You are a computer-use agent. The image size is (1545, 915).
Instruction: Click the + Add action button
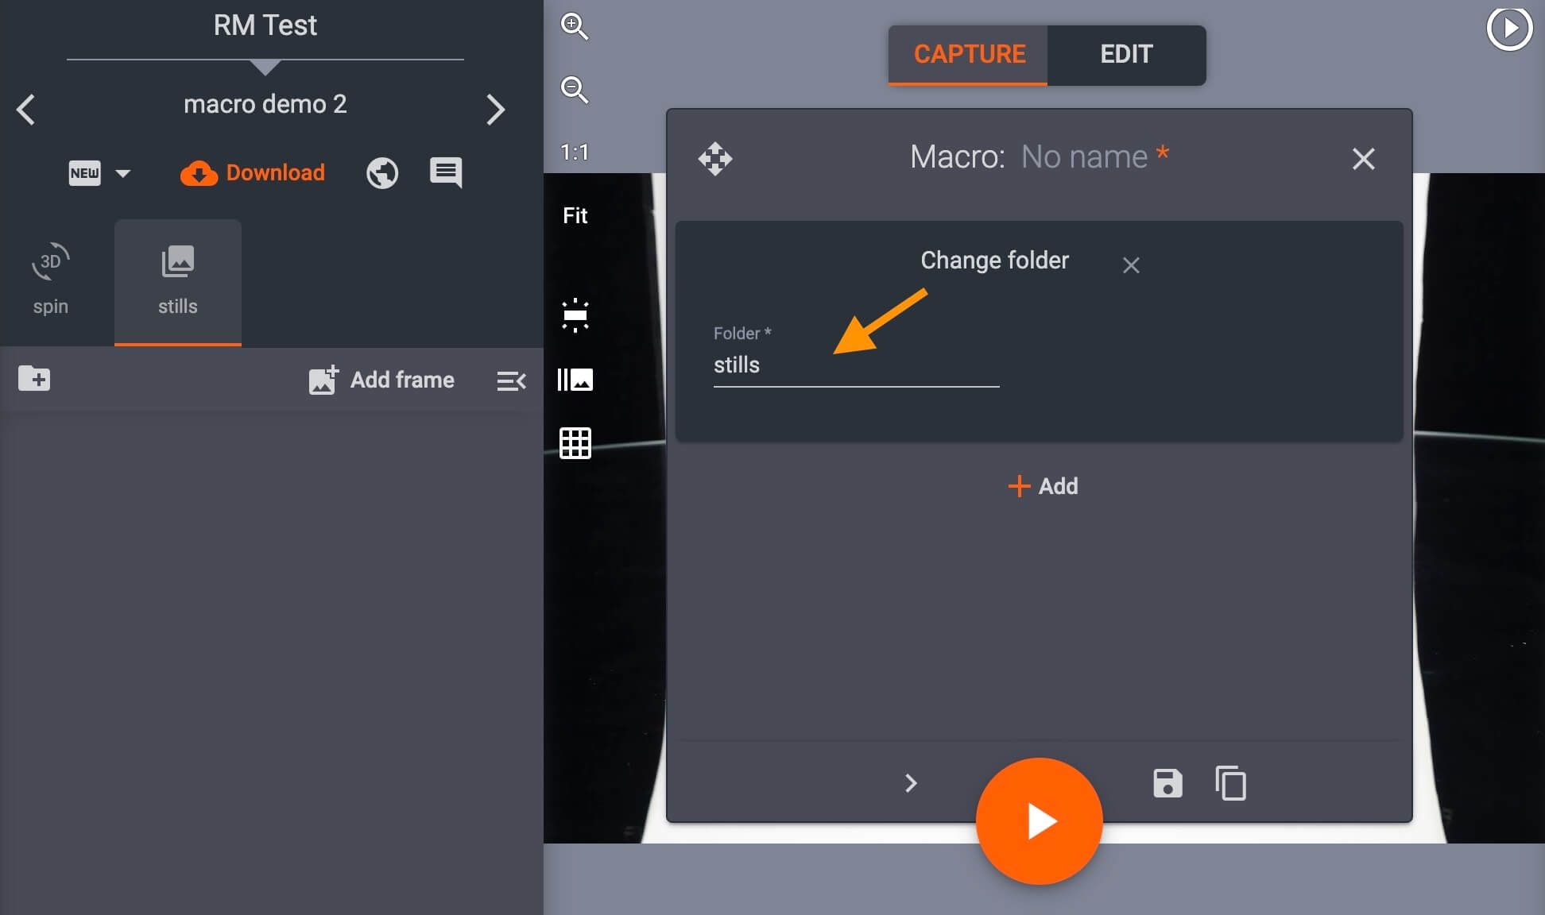(1039, 486)
